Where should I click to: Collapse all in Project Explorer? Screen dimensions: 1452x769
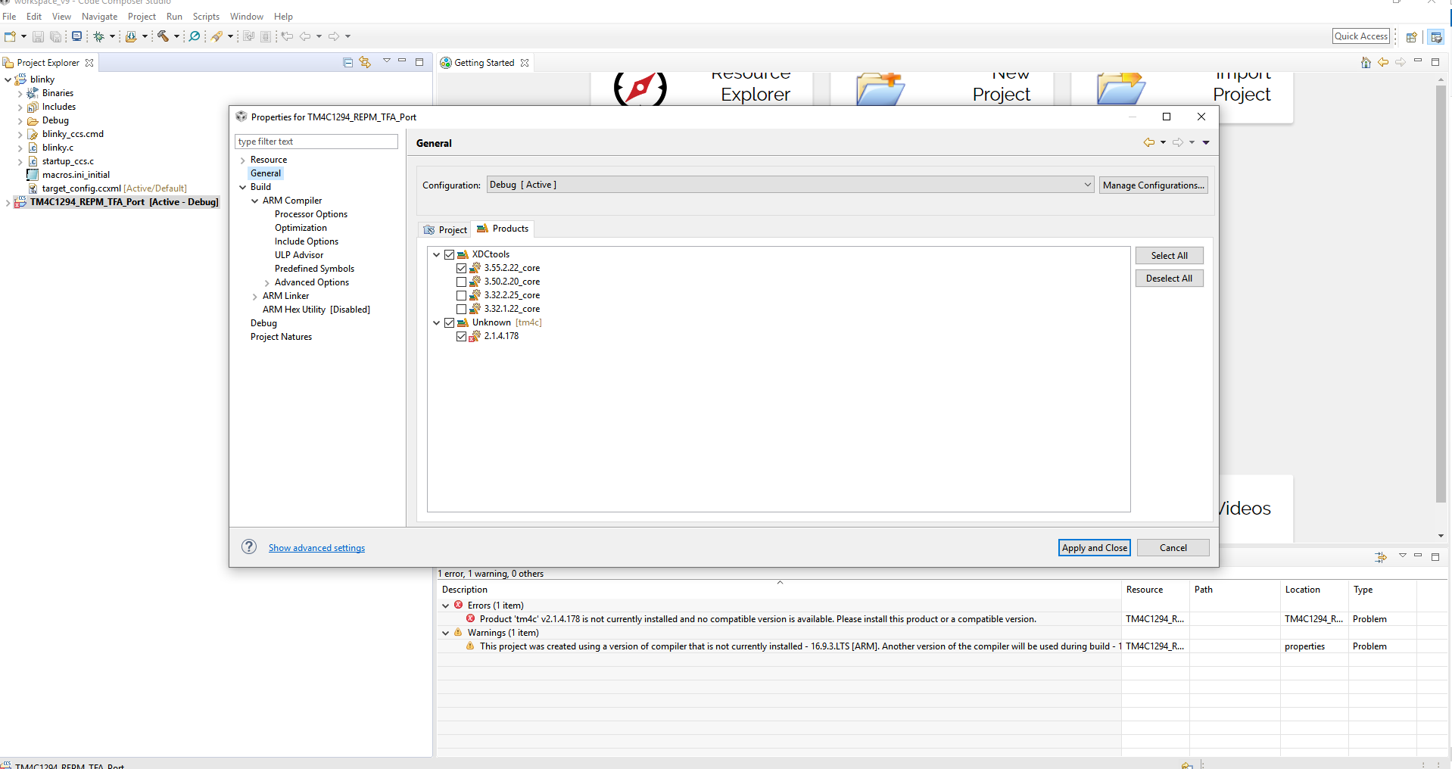point(347,62)
